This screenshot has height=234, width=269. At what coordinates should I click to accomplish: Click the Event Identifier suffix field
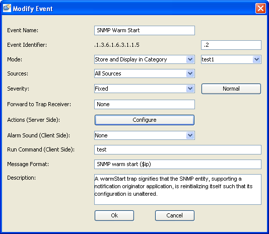[231, 45]
